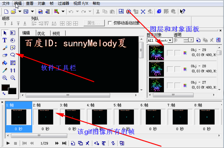
Task: Jump to the last frame
Action: (x=64, y=143)
